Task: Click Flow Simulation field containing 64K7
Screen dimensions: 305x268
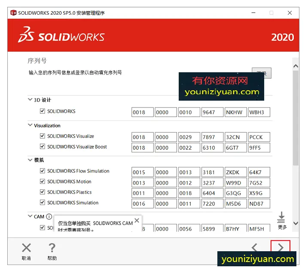Action: click(259, 172)
